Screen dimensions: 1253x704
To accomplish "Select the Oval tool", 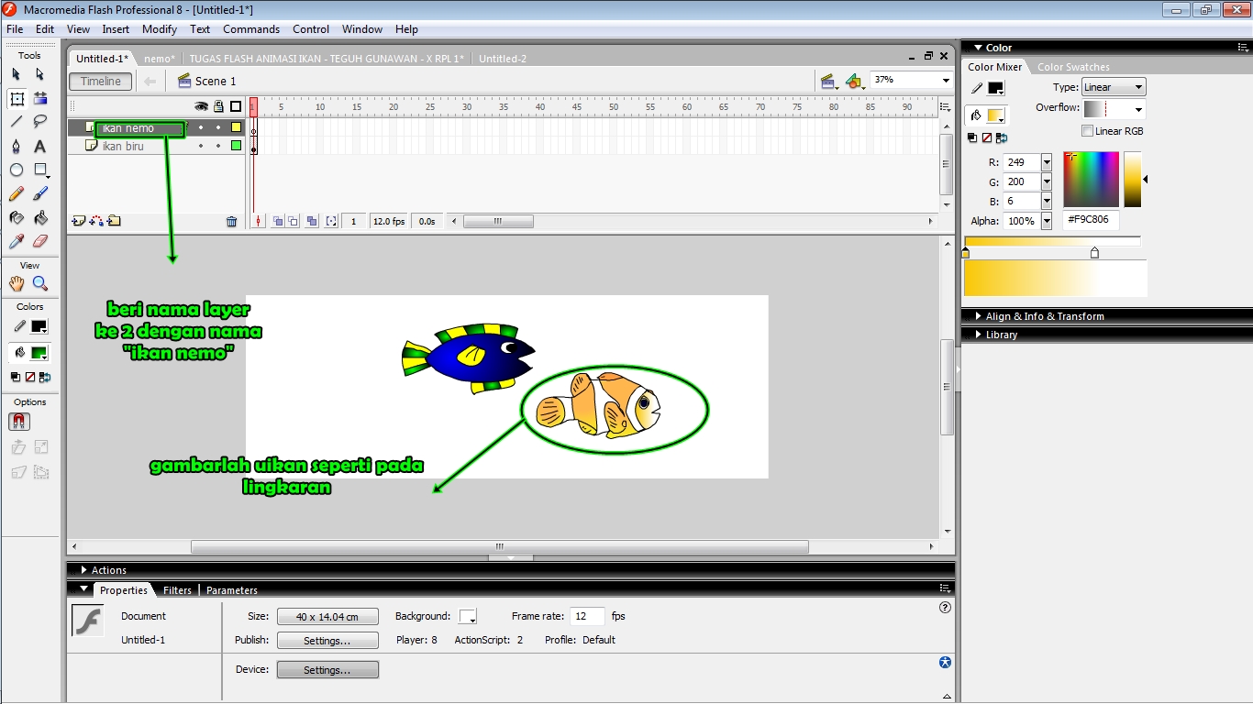I will [x=17, y=170].
